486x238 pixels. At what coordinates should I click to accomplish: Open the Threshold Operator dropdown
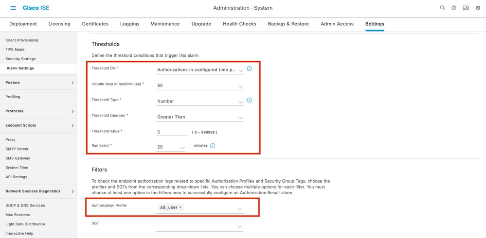tap(199, 117)
